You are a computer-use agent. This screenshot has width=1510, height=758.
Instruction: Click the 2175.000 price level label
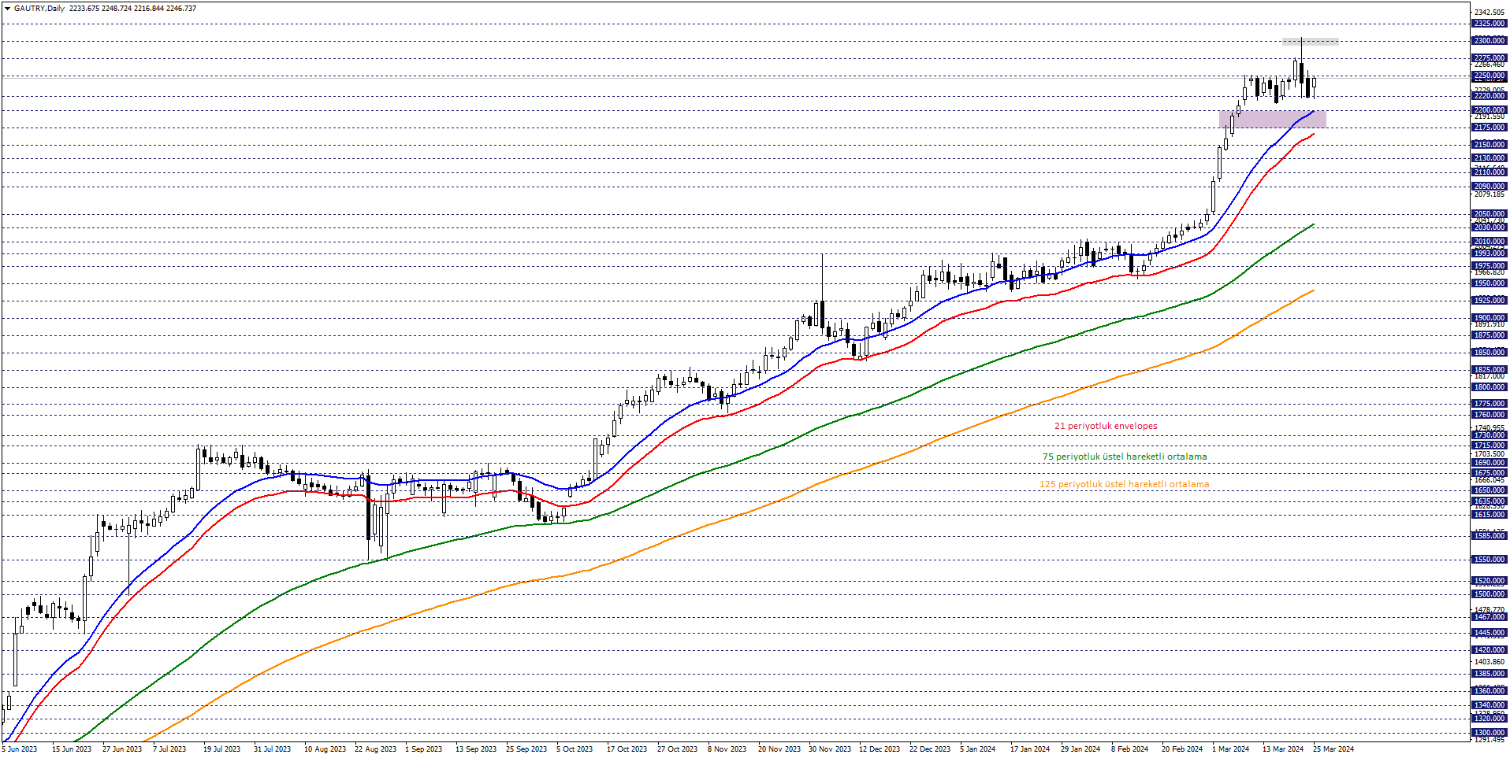point(1489,128)
